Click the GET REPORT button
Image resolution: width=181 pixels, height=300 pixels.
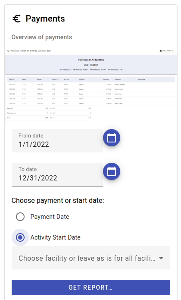[x=91, y=287]
